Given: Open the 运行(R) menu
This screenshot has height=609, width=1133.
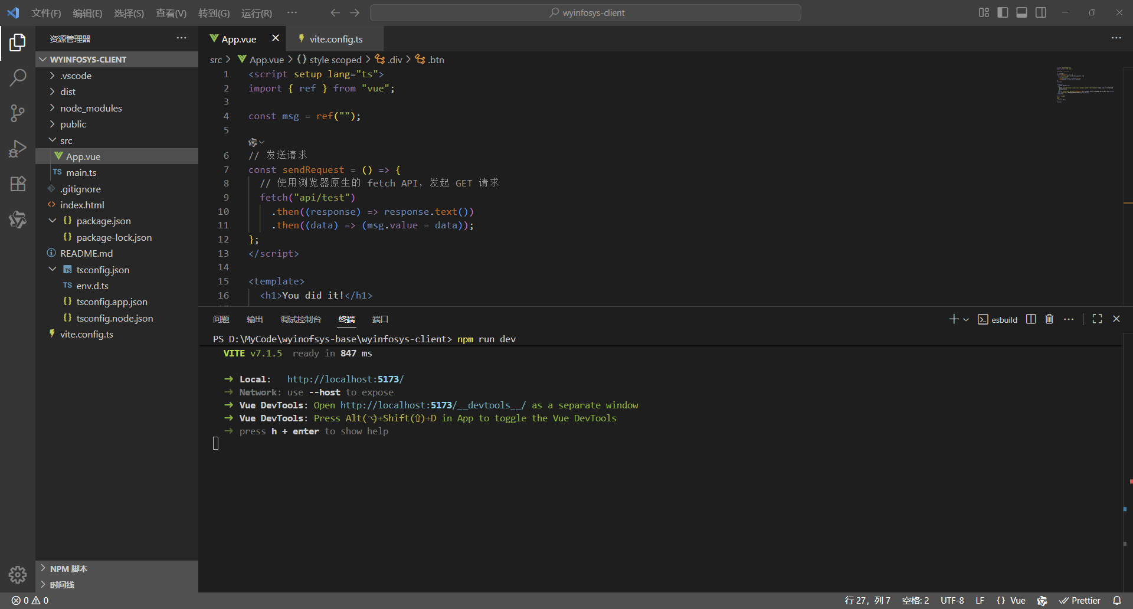Looking at the screenshot, I should 256,12.
